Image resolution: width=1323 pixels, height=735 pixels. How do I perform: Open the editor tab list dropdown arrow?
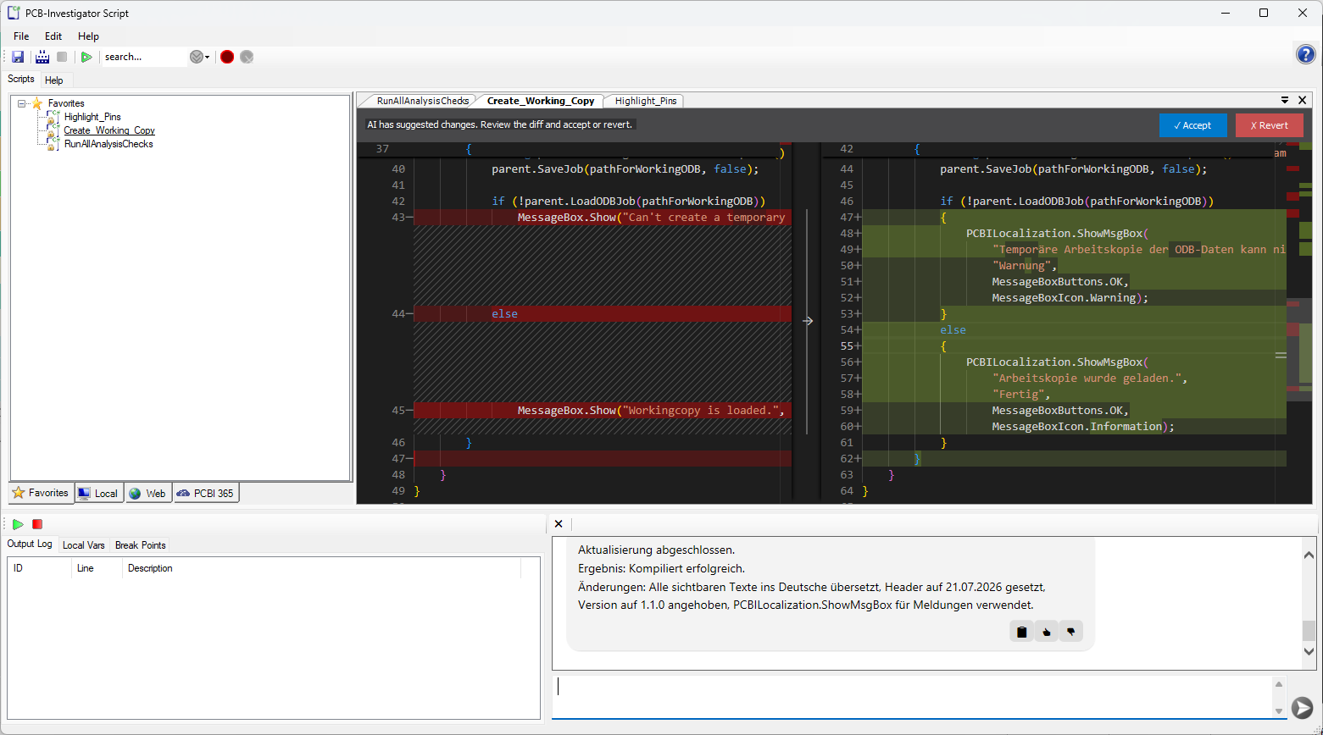(1285, 100)
